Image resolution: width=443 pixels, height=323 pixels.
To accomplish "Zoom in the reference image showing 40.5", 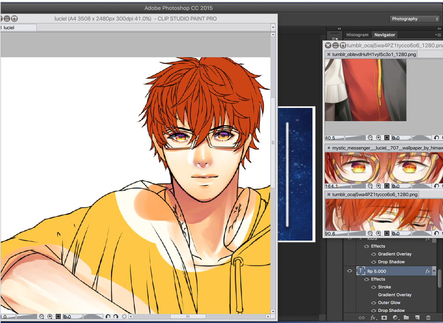I will coord(378,138).
